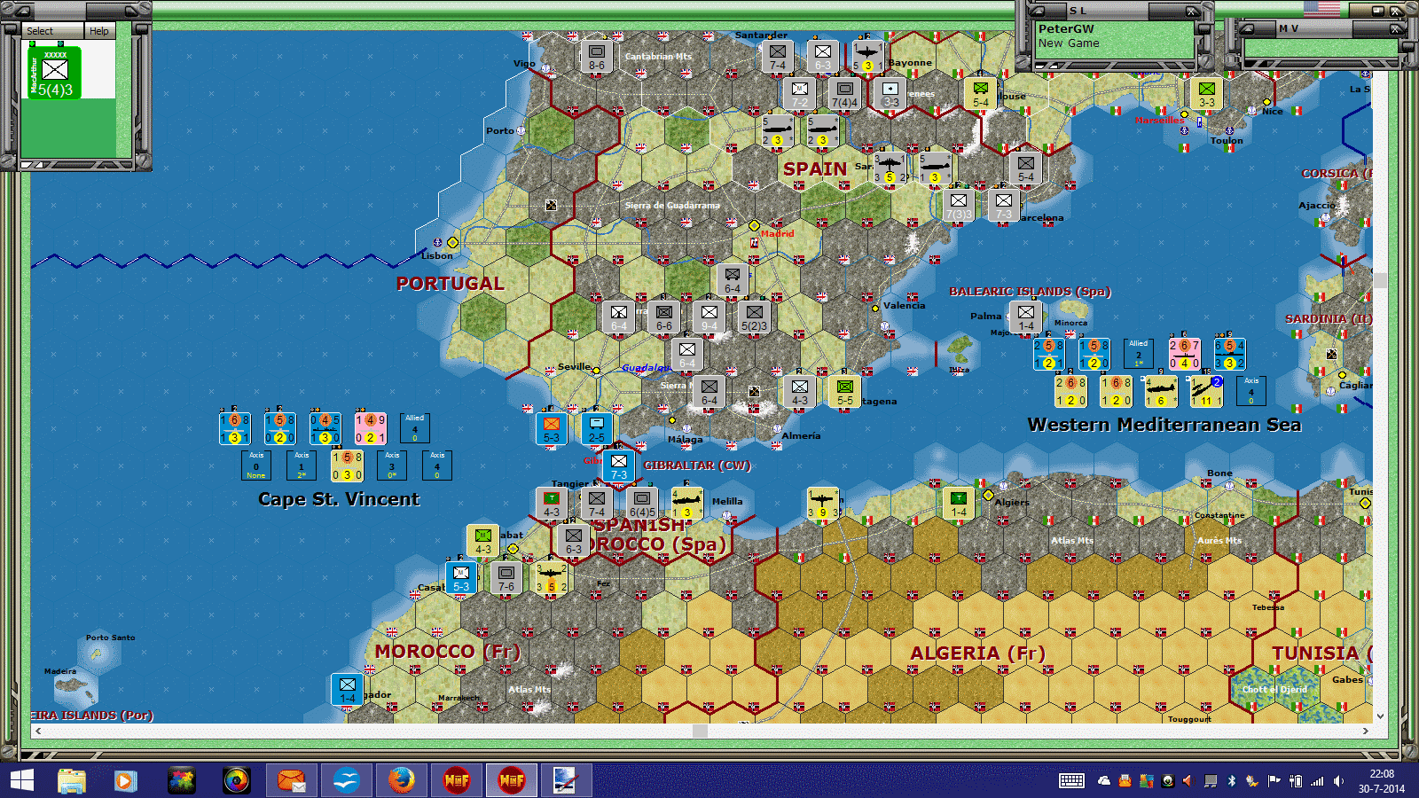Screen dimensions: 1419x798
Task: Click the Axis 0 None sea box
Action: 256,465
